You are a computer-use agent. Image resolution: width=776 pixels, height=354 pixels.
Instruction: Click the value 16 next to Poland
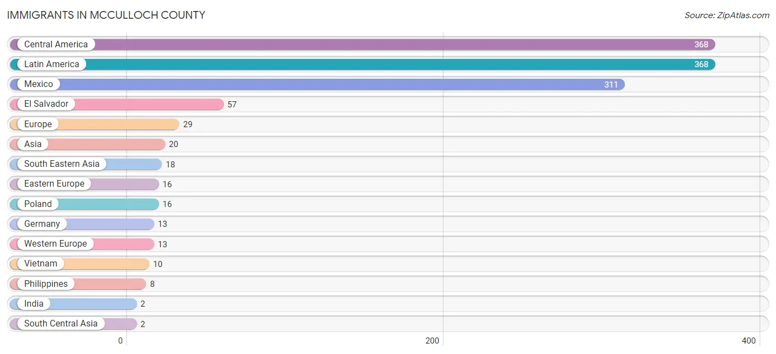point(167,204)
